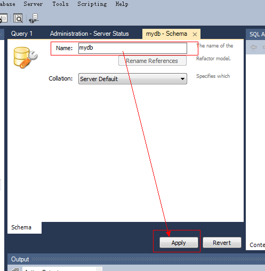265x271 pixels.
Task: Open the Tools menu
Action: tap(60, 4)
